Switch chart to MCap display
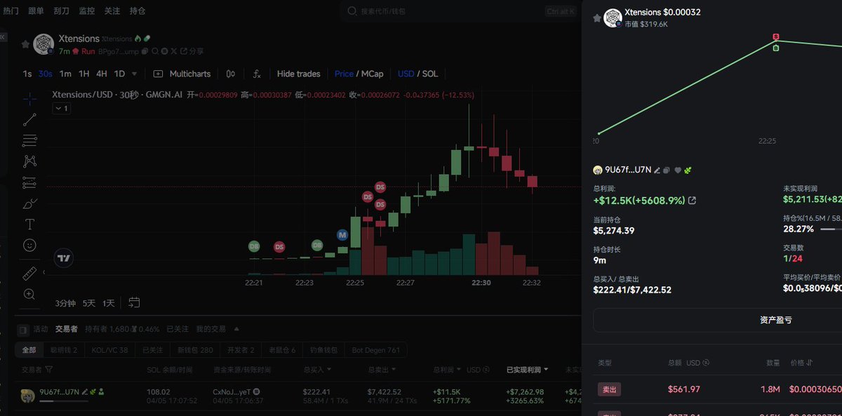Screen dimensions: 842x416 point(373,74)
